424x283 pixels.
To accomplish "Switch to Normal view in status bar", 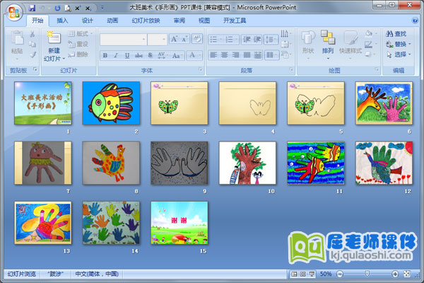I will pos(295,274).
